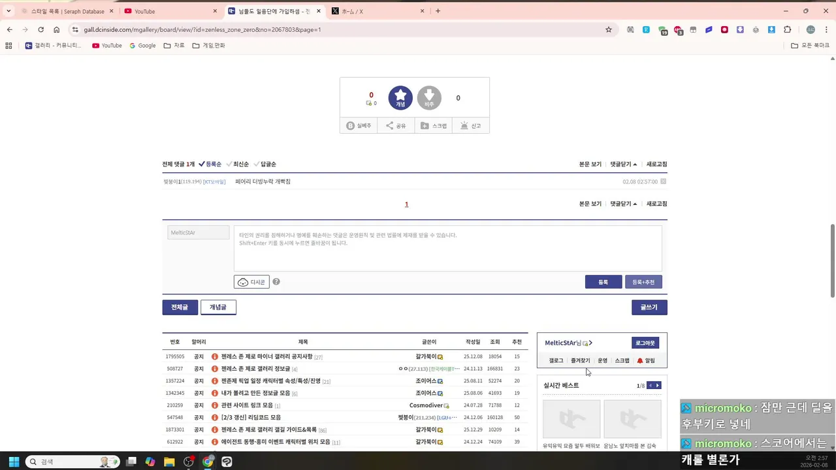Click the 등록 submit button
836x470 pixels.
(603, 282)
